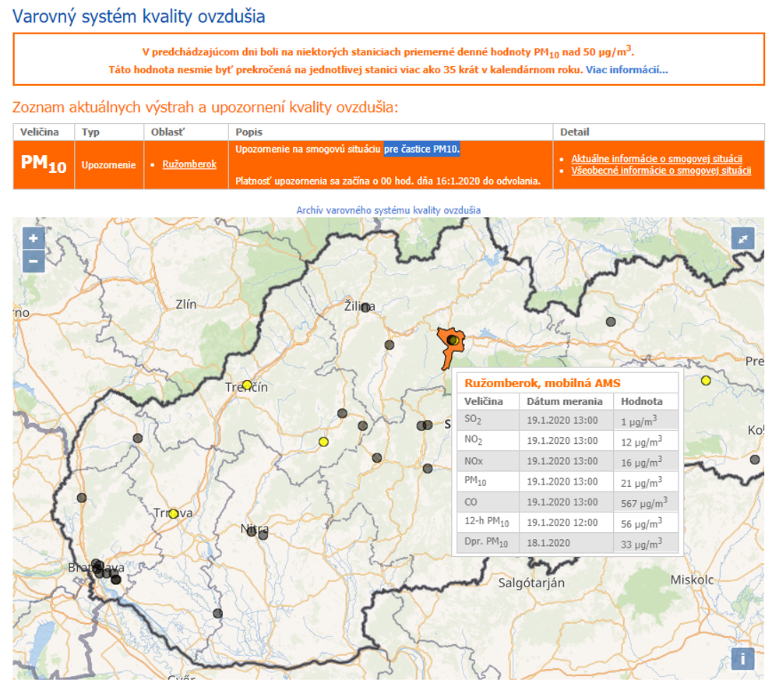Select the yellow station marker at Trnava
This screenshot has height=687, width=779.
(x=174, y=514)
